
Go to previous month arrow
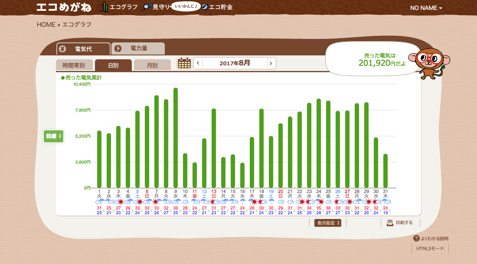click(x=198, y=63)
